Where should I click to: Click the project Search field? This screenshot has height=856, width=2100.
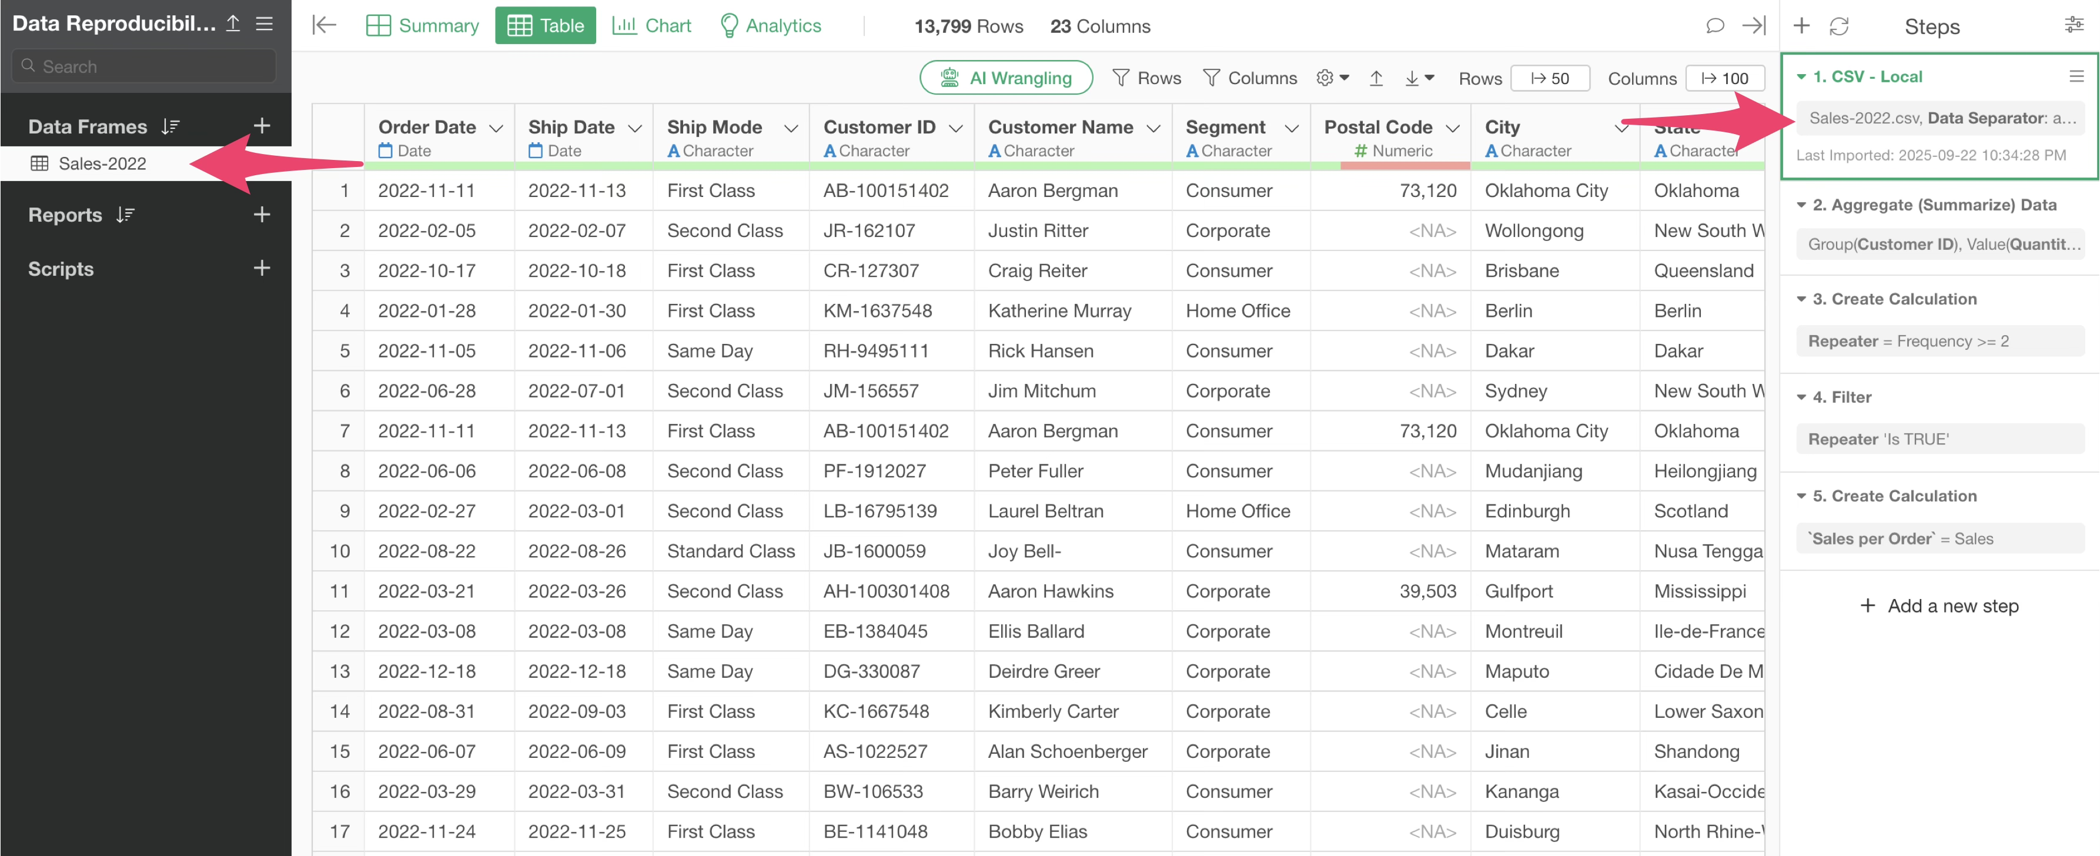pyautogui.click(x=145, y=67)
